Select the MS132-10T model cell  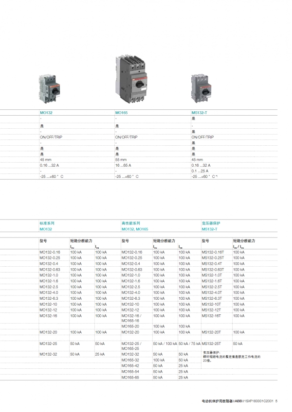click(x=211, y=304)
